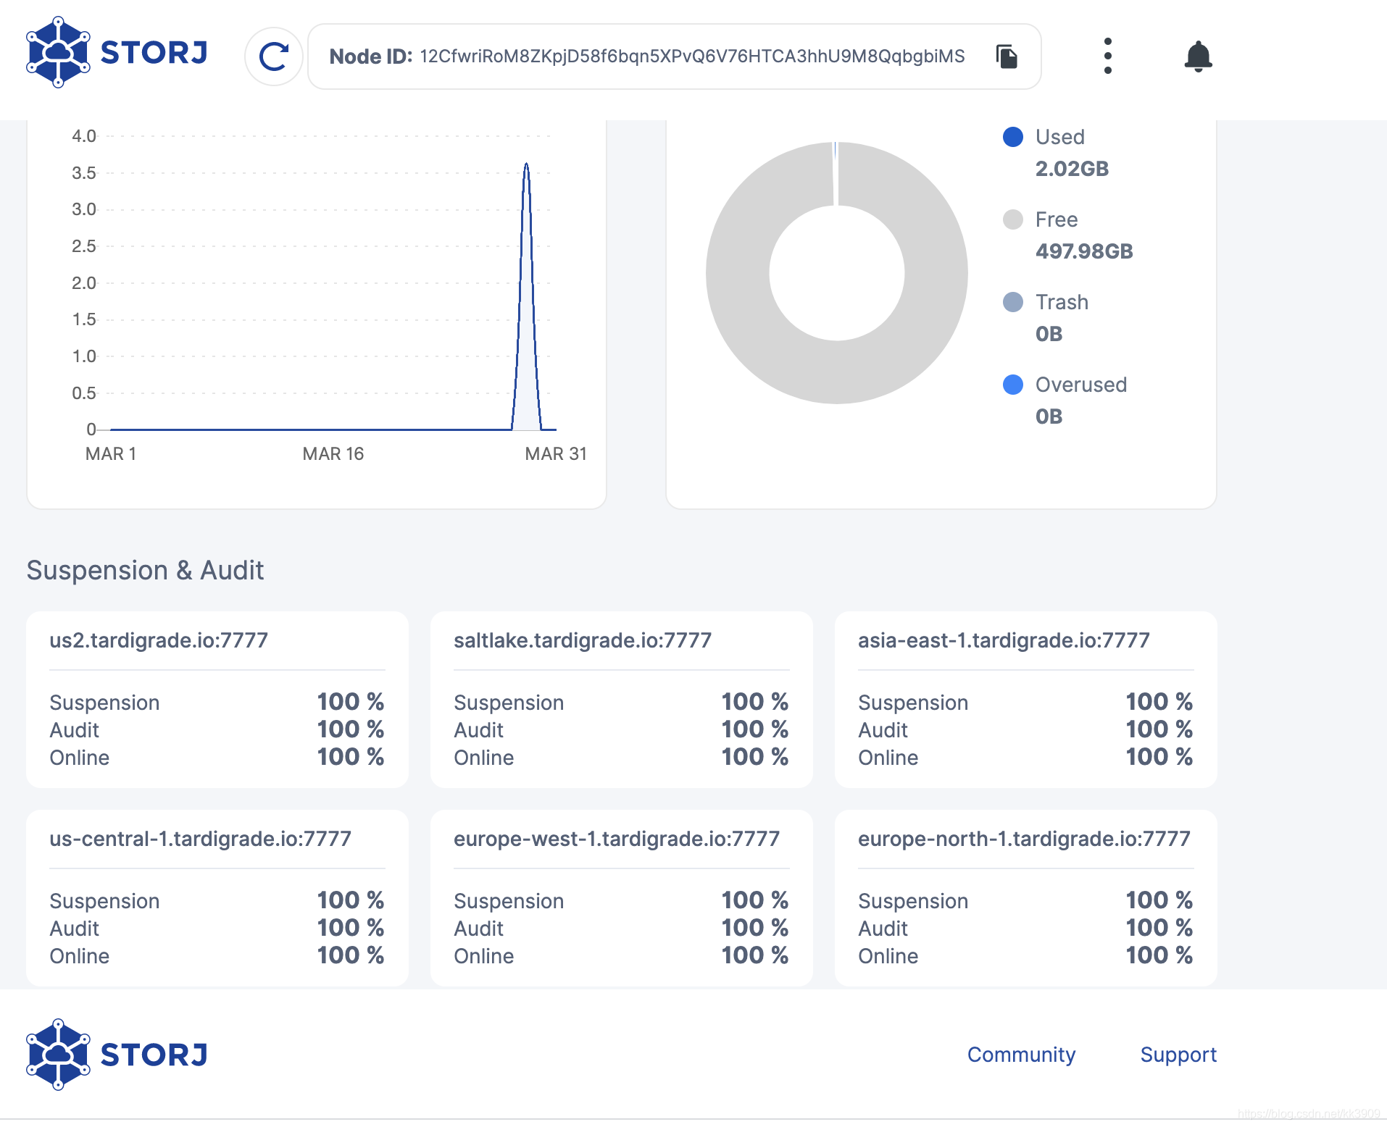Click the Overused legend dot
1387x1127 pixels.
coord(1012,385)
